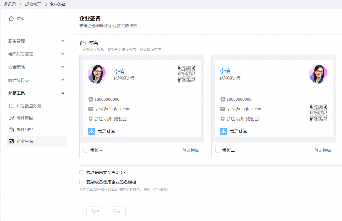Select the 模板一 checkbox
342x221 pixels.
tap(86, 150)
